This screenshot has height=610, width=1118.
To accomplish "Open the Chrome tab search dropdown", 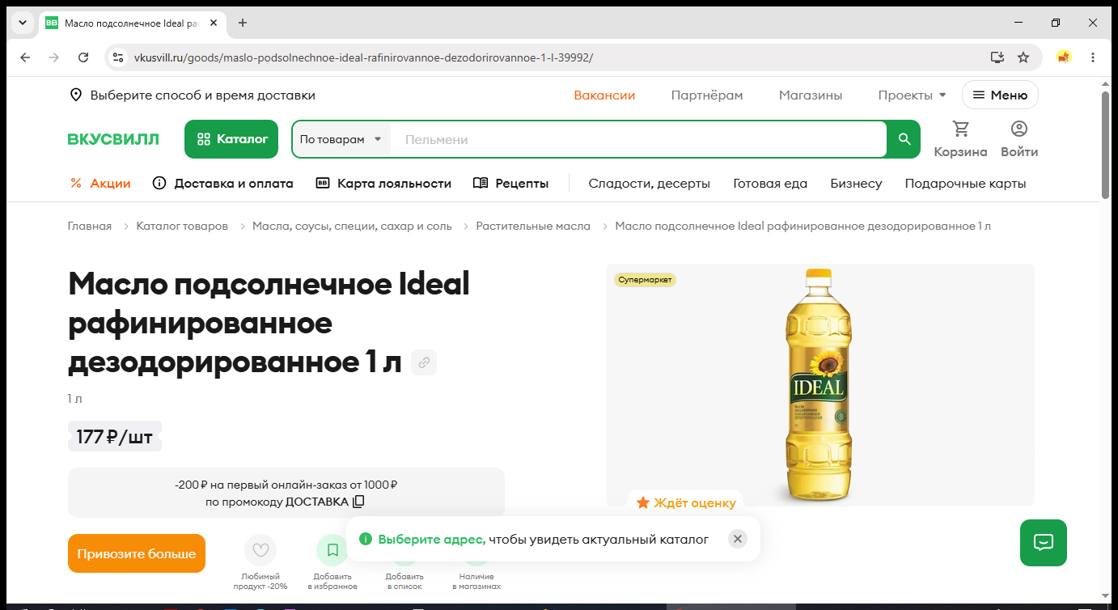I will [22, 23].
